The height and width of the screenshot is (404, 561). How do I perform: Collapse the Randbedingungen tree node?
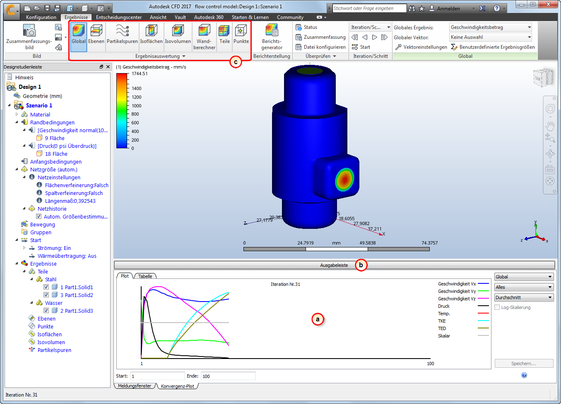17,122
